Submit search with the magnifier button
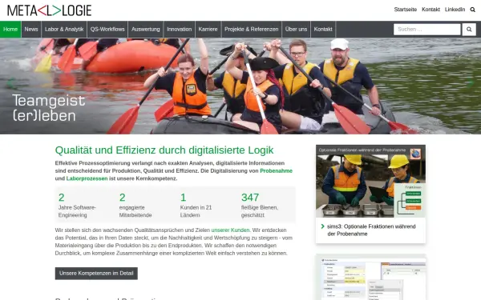The image size is (481, 300). (x=469, y=30)
